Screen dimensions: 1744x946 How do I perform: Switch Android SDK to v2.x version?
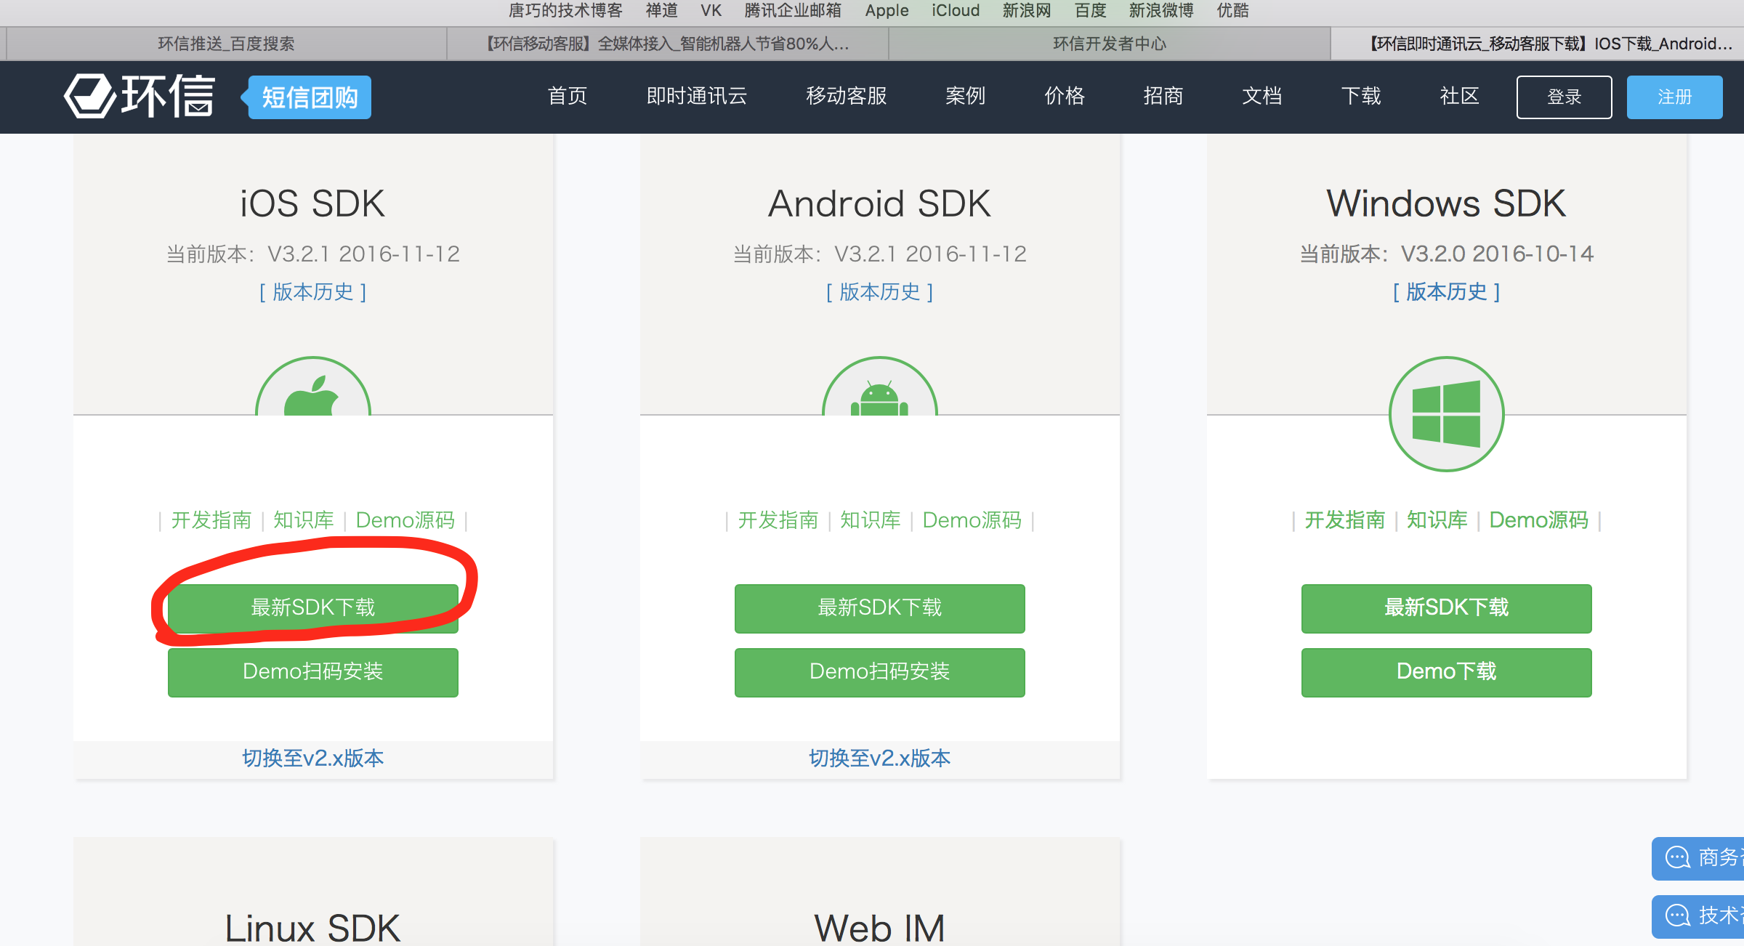[x=879, y=759]
